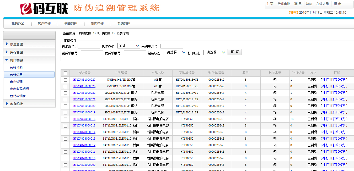
Task: Check the box for row HTYXA831000027
Action: [65, 80]
